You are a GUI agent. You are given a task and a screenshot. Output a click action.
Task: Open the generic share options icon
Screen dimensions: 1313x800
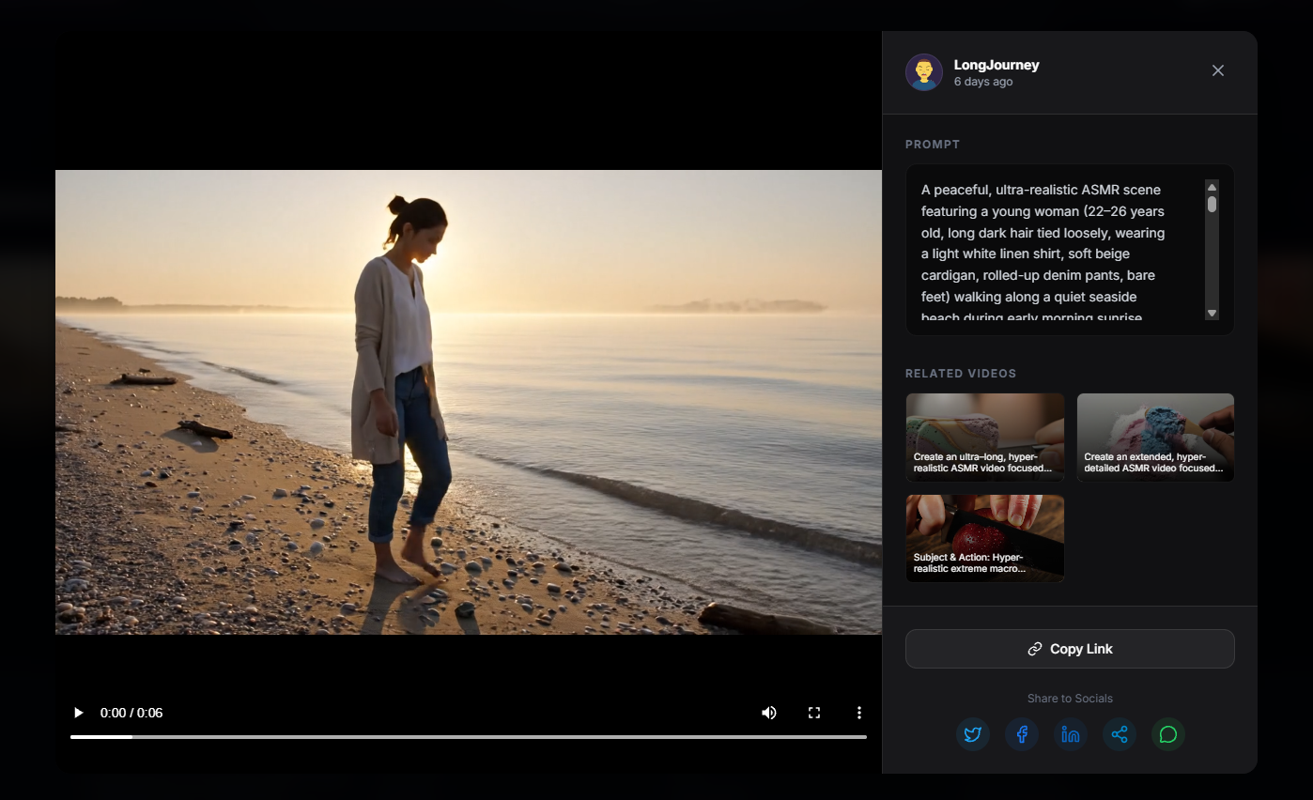(x=1119, y=734)
